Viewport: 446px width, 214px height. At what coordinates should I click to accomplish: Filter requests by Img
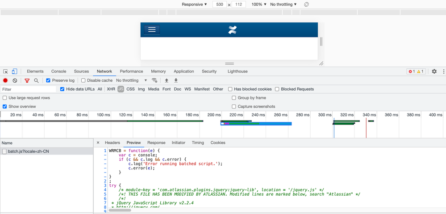pyautogui.click(x=142, y=89)
